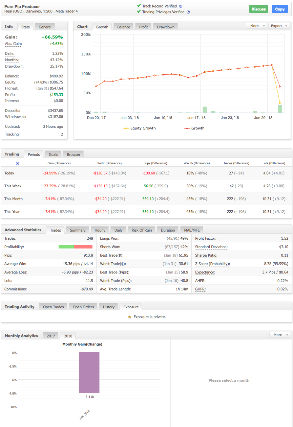Open the Open Orders tab
The width and height of the screenshot is (293, 427).
pos(83,307)
